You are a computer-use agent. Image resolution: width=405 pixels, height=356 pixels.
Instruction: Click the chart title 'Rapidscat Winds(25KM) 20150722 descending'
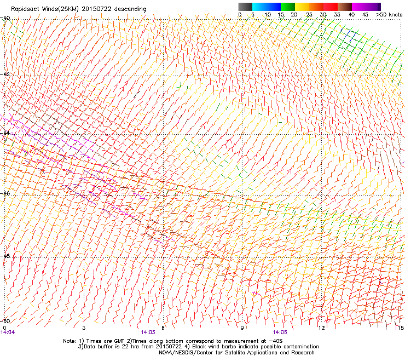(x=78, y=9)
